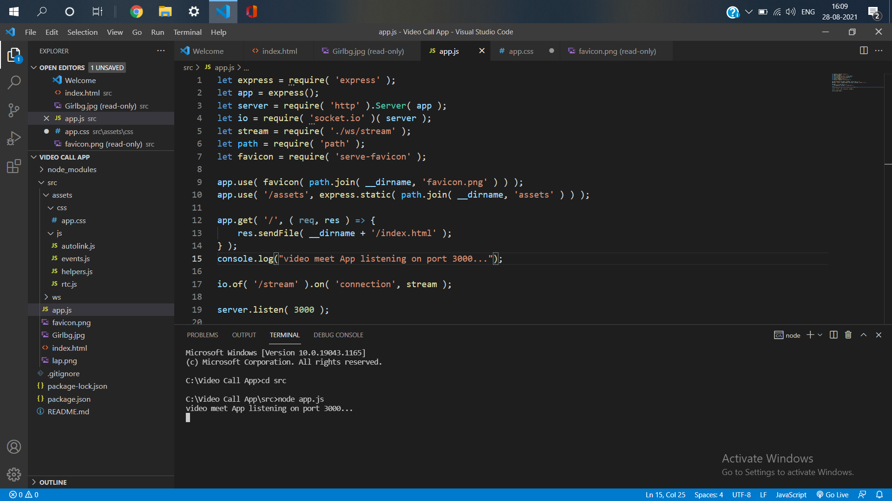Click the Manage gear icon
This screenshot has width=892, height=501.
click(14, 475)
